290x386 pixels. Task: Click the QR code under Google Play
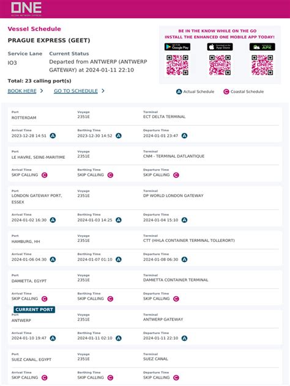[x=177, y=65]
